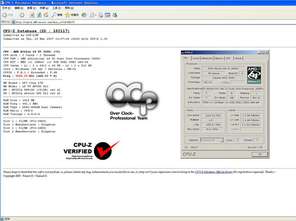Click the CPU-Z title bar icon
The width and height of the screenshot is (296, 221).
coord(183,53)
